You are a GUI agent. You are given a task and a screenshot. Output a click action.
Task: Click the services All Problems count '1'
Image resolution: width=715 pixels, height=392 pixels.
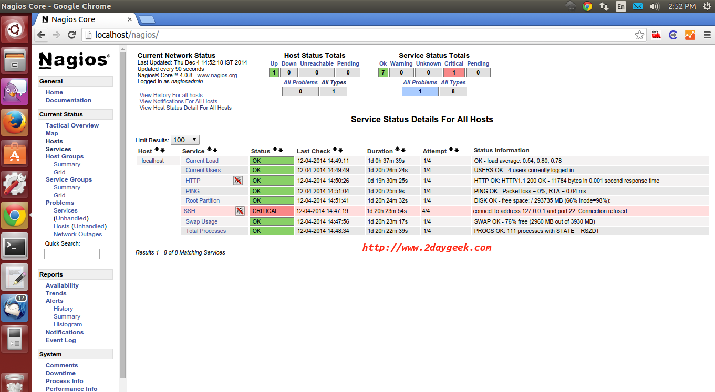pyautogui.click(x=420, y=91)
